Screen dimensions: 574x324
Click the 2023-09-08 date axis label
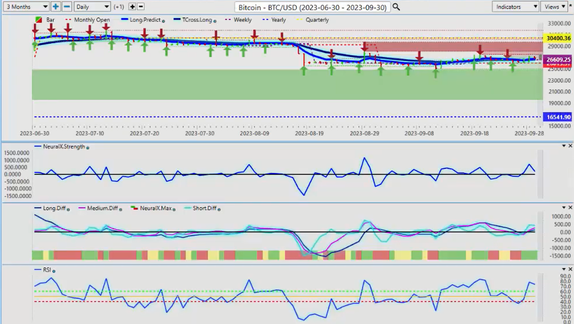point(419,133)
